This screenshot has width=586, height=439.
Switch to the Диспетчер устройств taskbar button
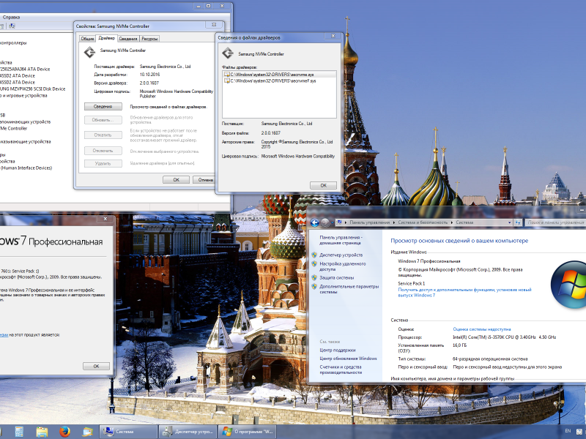[x=188, y=432]
